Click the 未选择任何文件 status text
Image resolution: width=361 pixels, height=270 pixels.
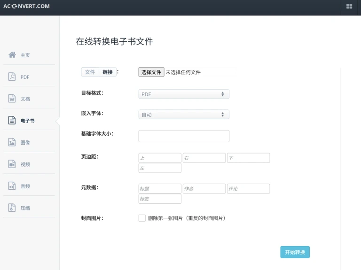coord(183,72)
